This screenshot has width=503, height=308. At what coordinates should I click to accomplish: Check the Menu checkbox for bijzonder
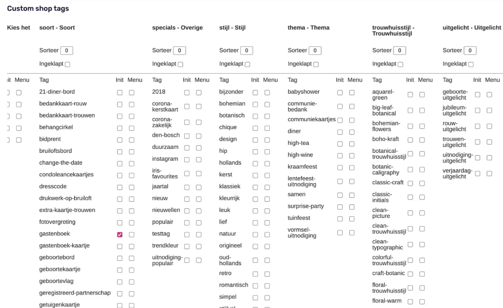[267, 93]
